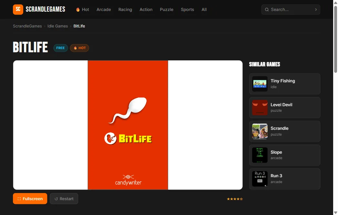Click the HOT badge

tap(79, 48)
